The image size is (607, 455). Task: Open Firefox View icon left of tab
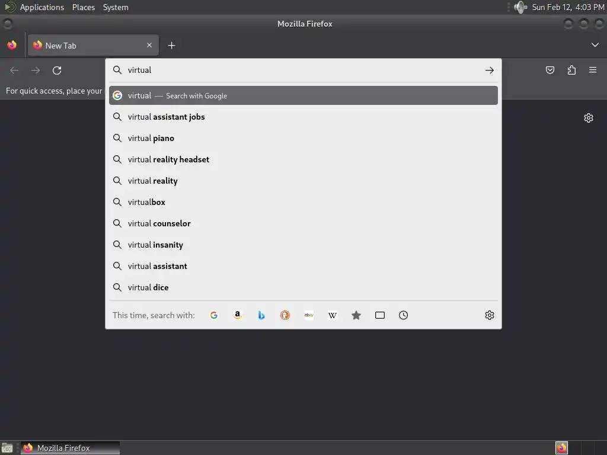point(12,45)
